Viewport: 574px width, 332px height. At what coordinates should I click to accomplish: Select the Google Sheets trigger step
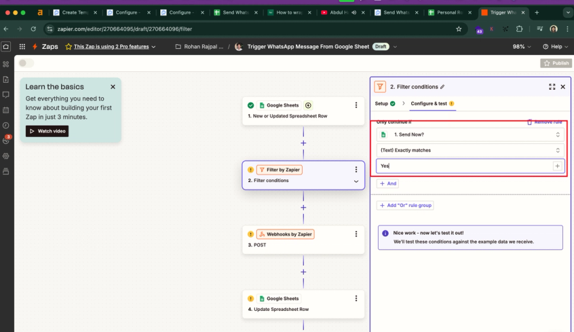click(303, 111)
